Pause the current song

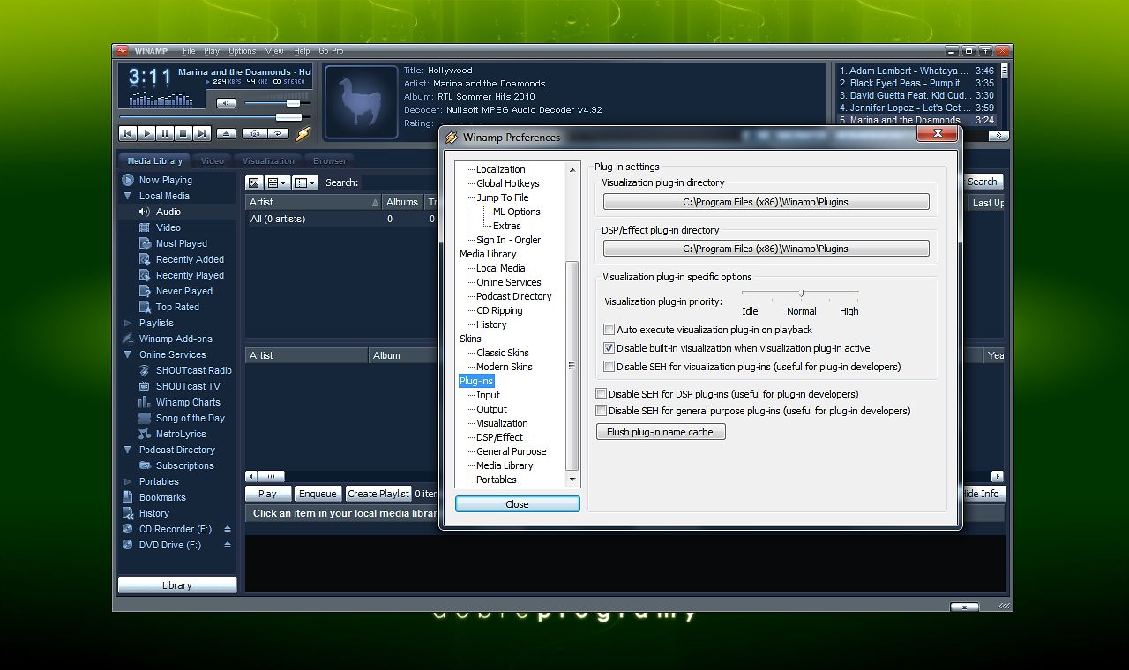pyautogui.click(x=165, y=134)
